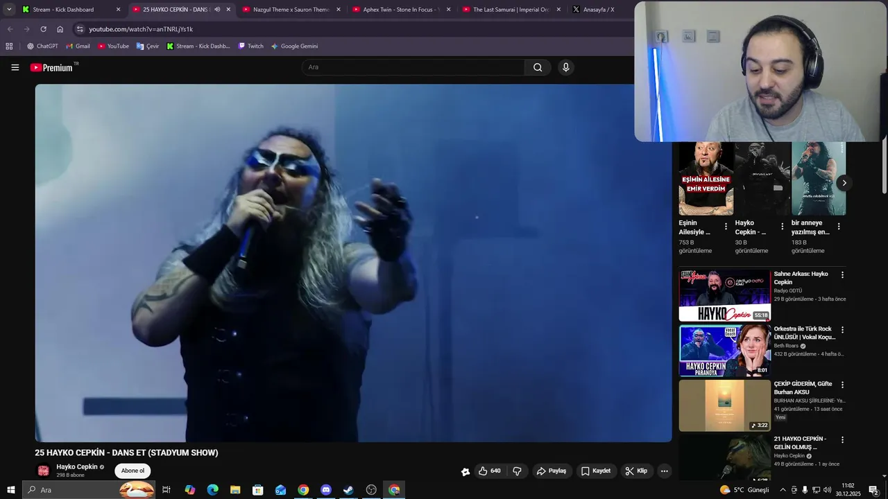Switch to the Nazgul Theme x Sauron Theme tab
Screen dimensions: 888x499
[291, 10]
